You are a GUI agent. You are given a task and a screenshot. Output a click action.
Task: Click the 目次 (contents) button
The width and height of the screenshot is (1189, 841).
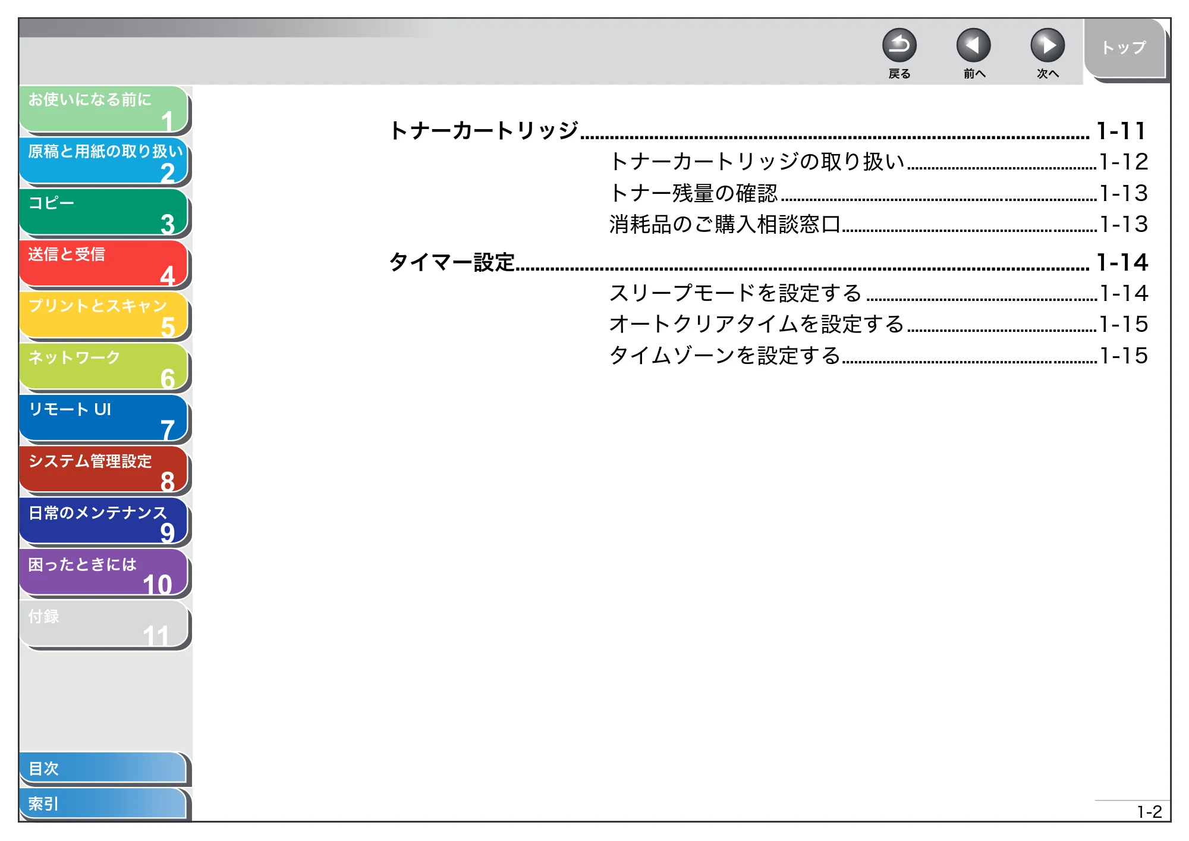point(103,768)
